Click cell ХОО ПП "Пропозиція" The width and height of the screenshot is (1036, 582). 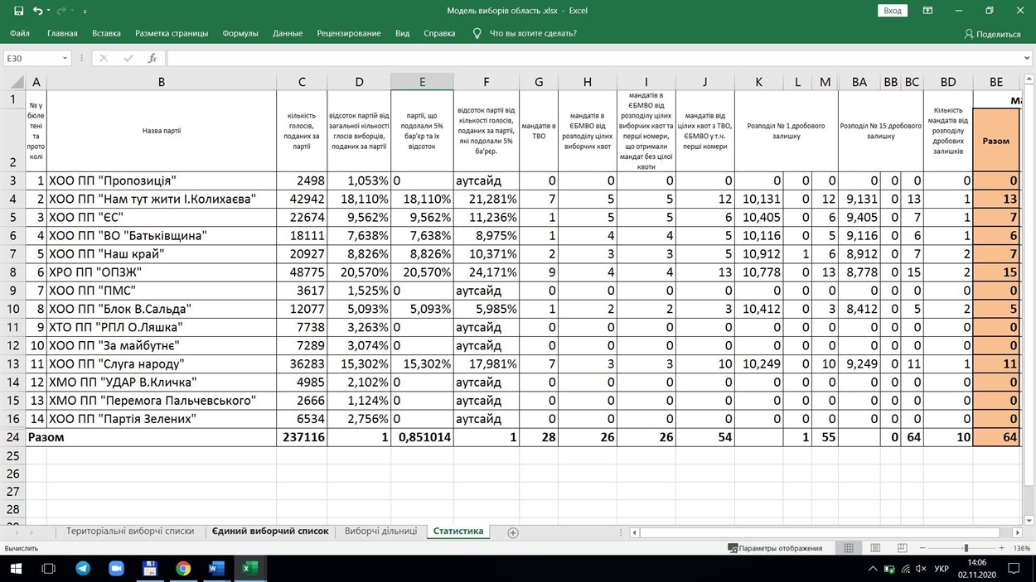[x=161, y=180]
